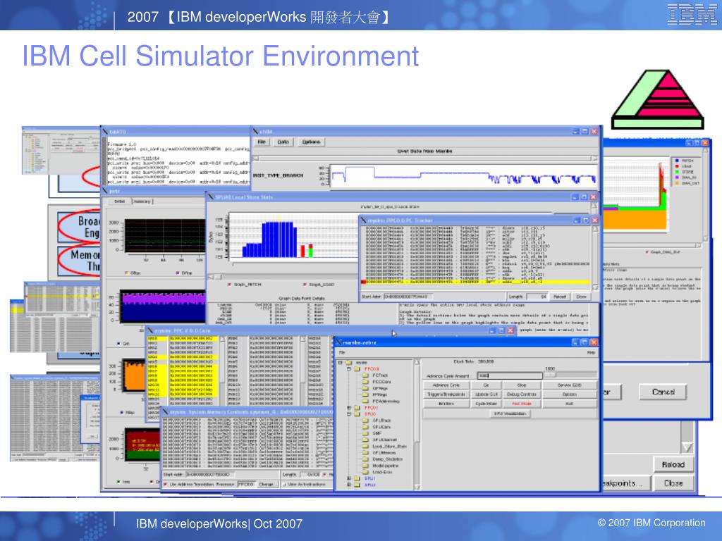Start simulation with the Go button
This screenshot has width=722, height=541.
point(486,385)
